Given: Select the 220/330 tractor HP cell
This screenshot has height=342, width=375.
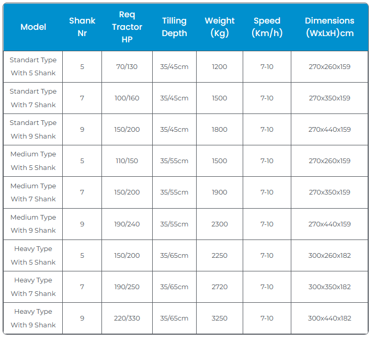Looking at the screenshot, I should coord(127,318).
